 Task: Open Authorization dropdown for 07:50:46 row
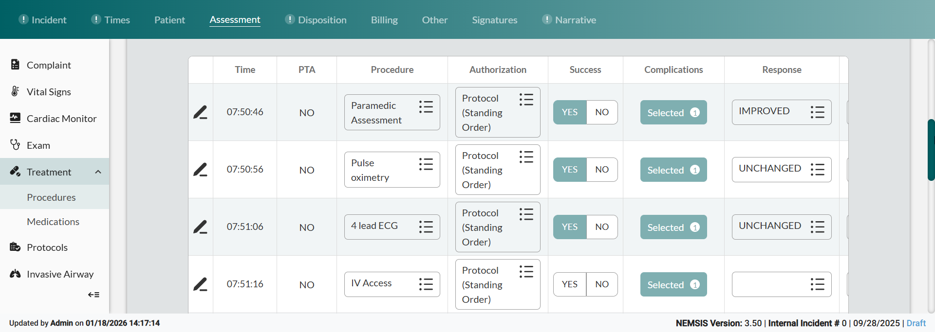click(x=498, y=112)
